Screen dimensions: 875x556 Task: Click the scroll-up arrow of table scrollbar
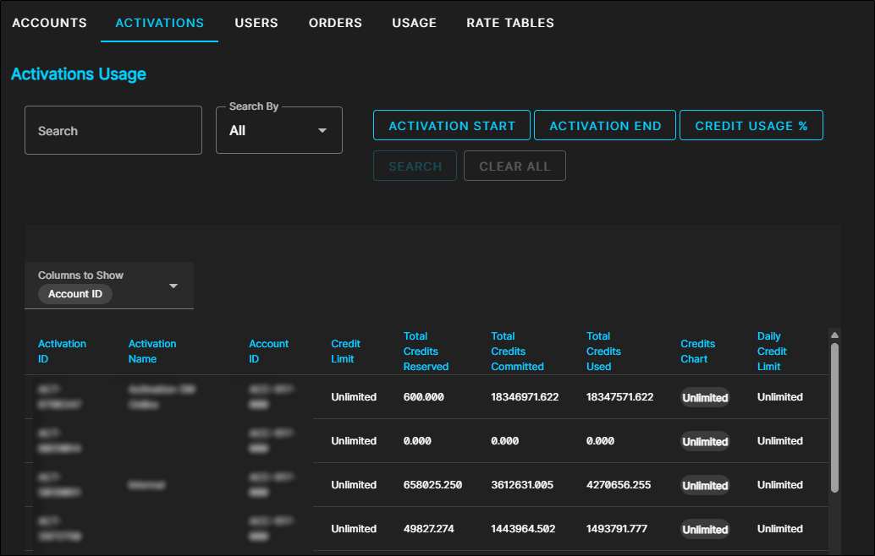(x=834, y=335)
